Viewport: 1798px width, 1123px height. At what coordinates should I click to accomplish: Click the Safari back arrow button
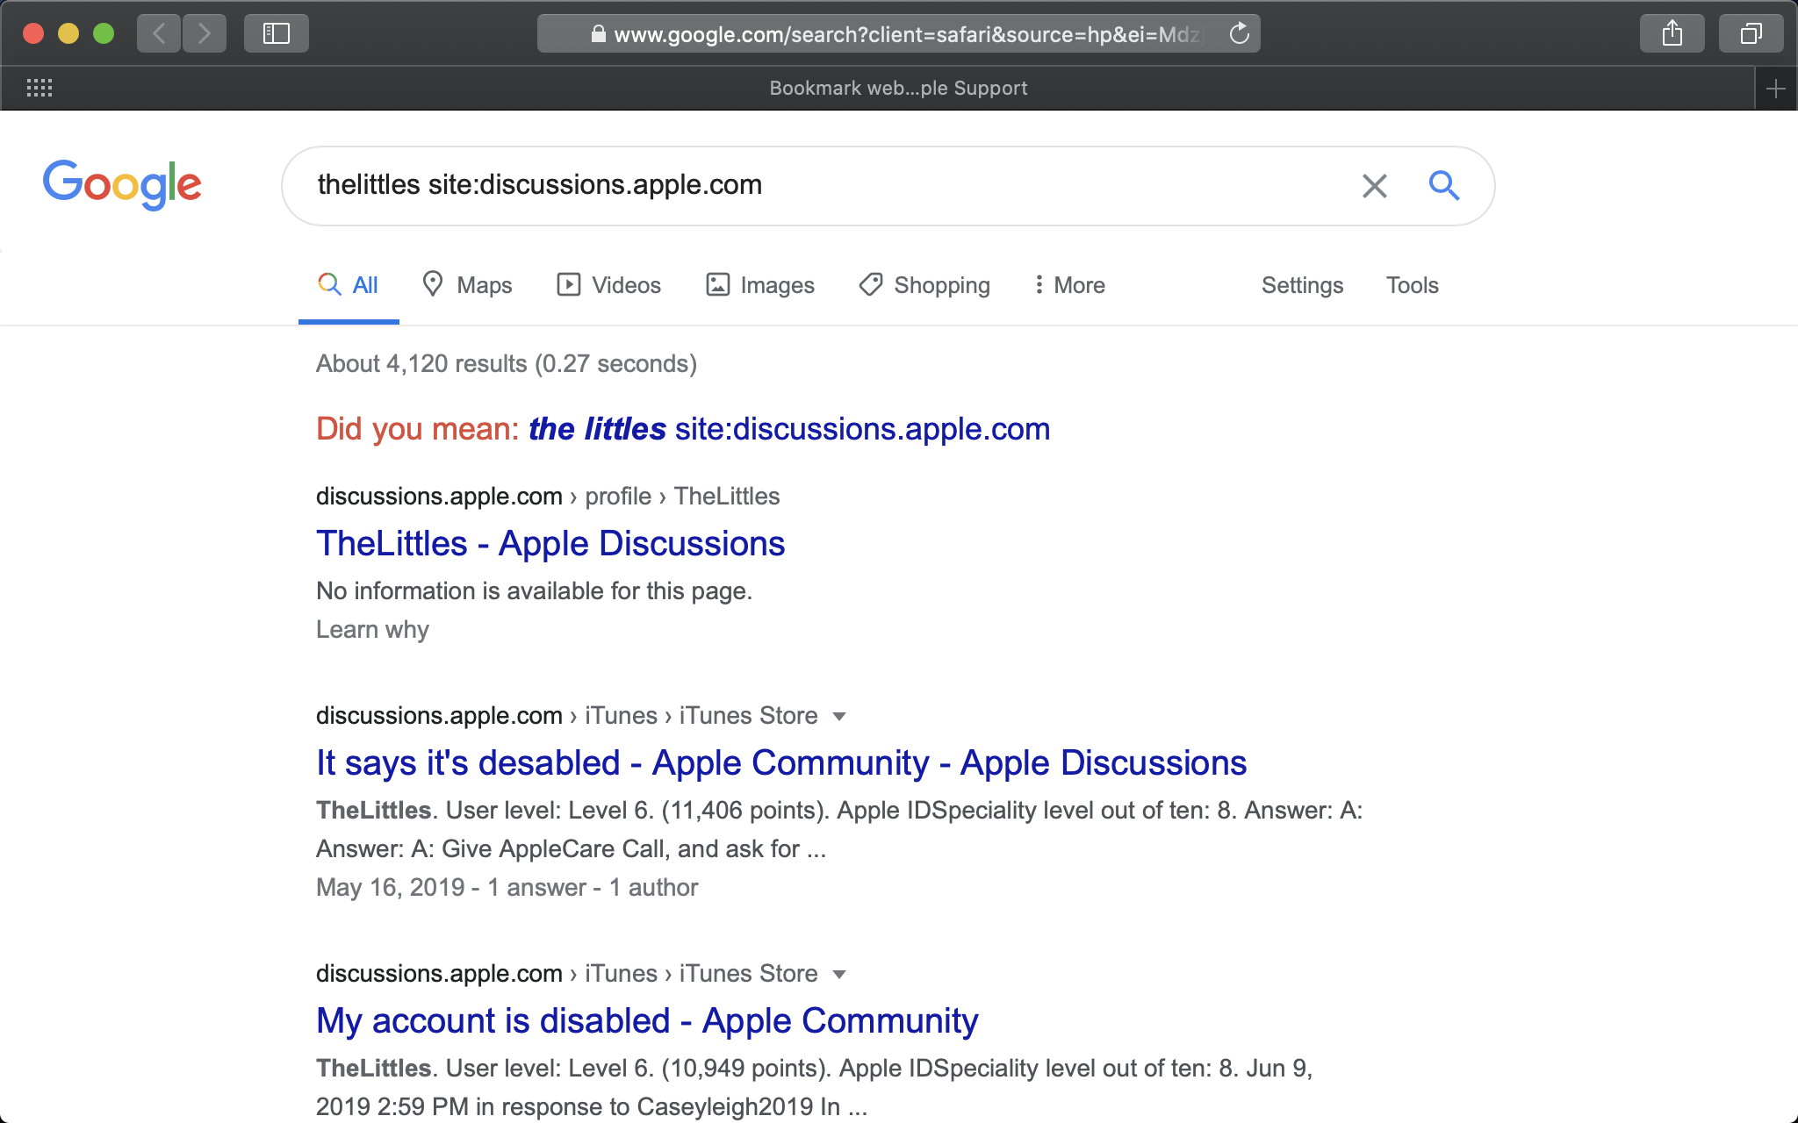click(x=159, y=34)
